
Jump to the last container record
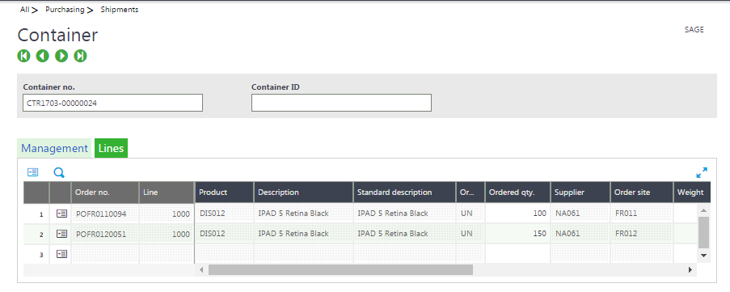click(81, 56)
